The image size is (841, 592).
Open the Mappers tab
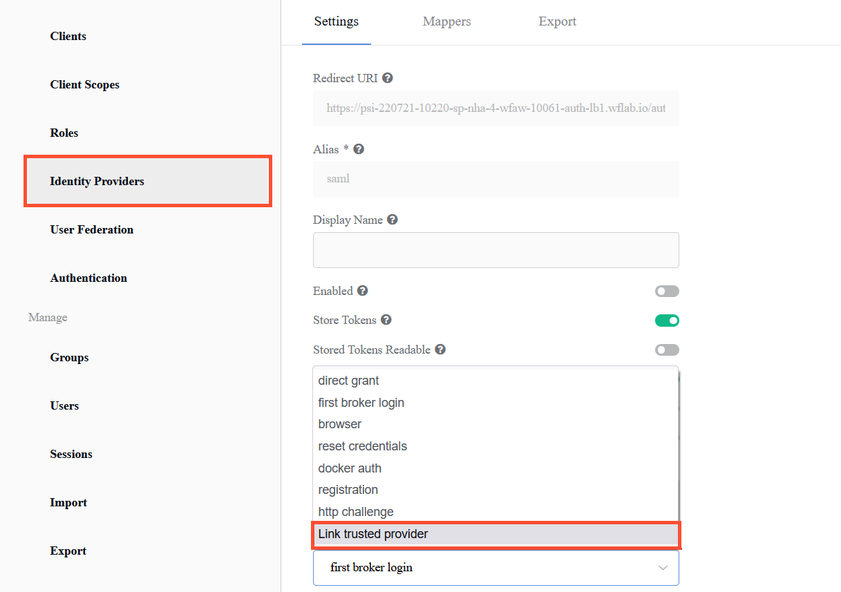[447, 21]
